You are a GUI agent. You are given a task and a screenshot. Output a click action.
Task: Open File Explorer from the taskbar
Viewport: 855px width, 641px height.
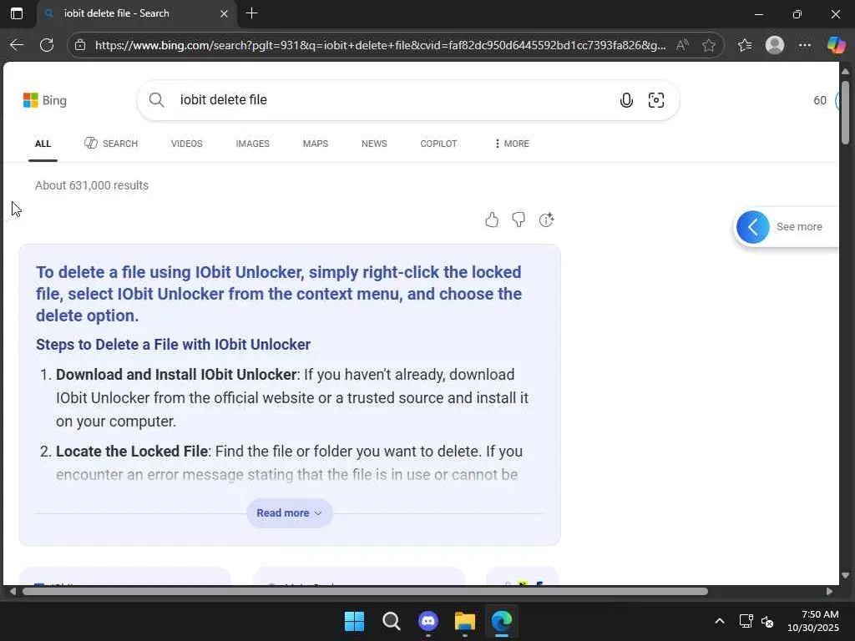pyautogui.click(x=464, y=621)
